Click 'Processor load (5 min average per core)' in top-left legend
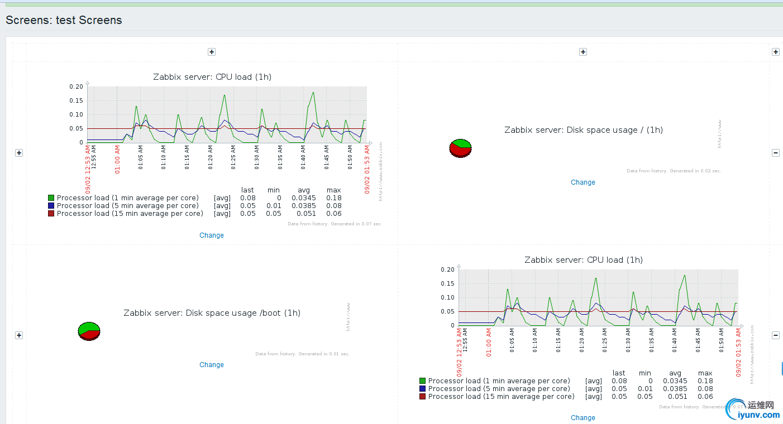The image size is (783, 424). [x=128, y=206]
